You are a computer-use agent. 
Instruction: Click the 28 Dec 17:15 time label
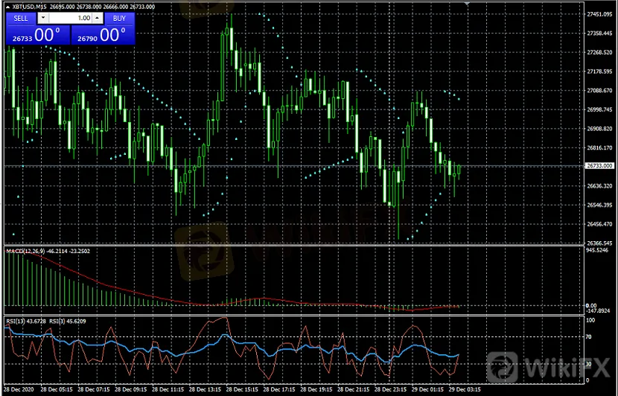(278, 389)
